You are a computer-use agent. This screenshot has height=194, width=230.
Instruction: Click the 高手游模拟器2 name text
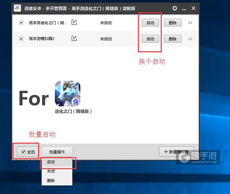(x=42, y=39)
